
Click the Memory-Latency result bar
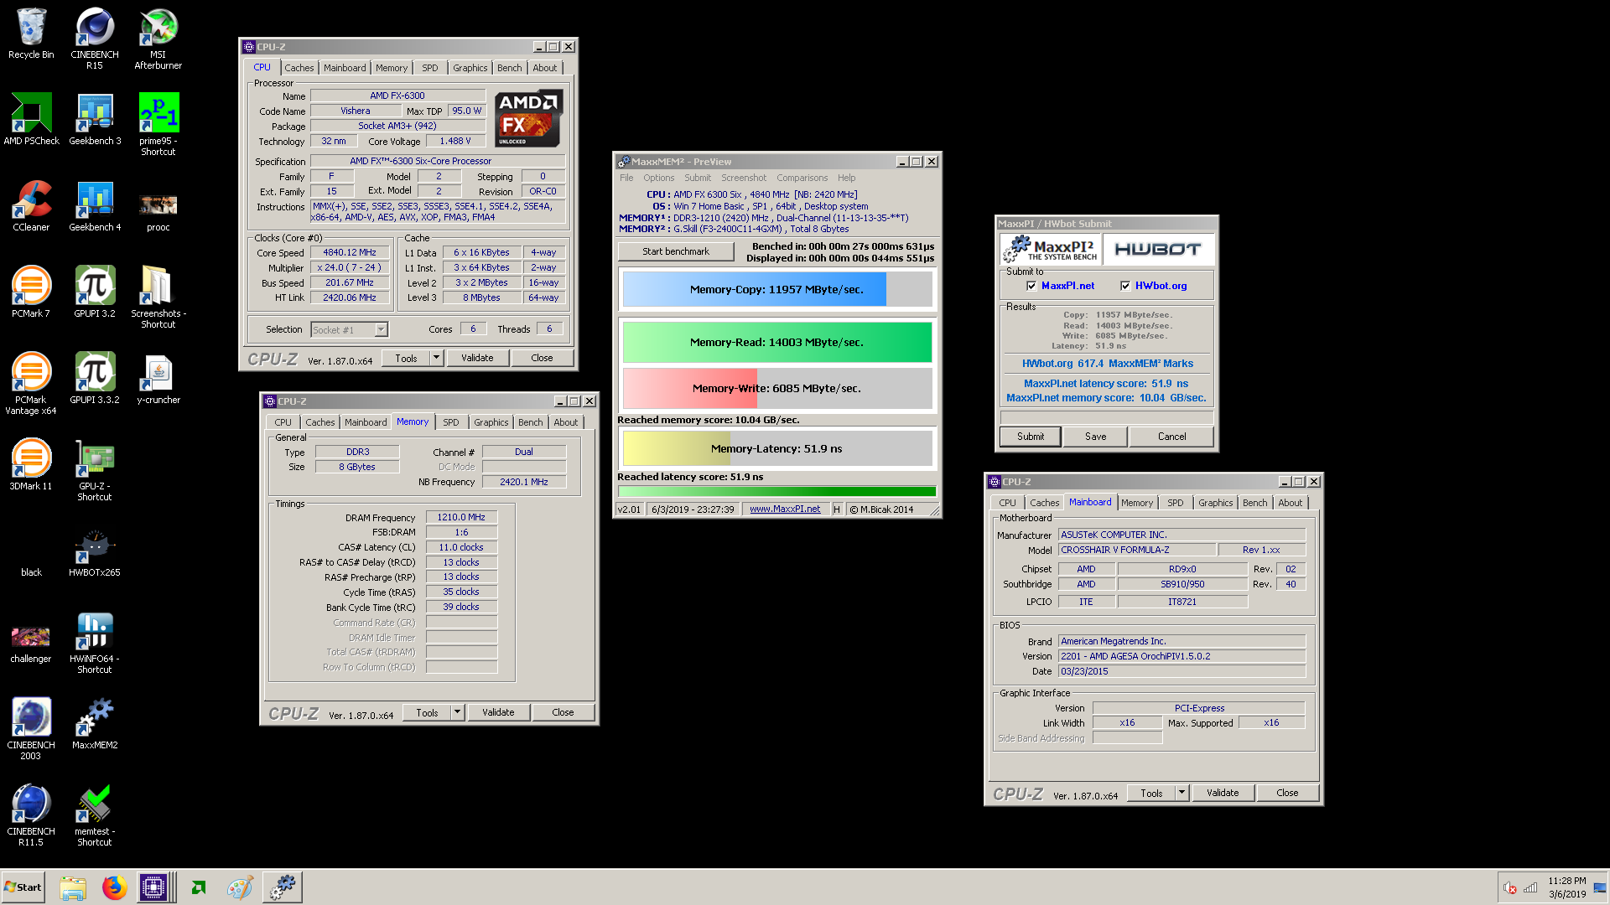click(x=776, y=448)
